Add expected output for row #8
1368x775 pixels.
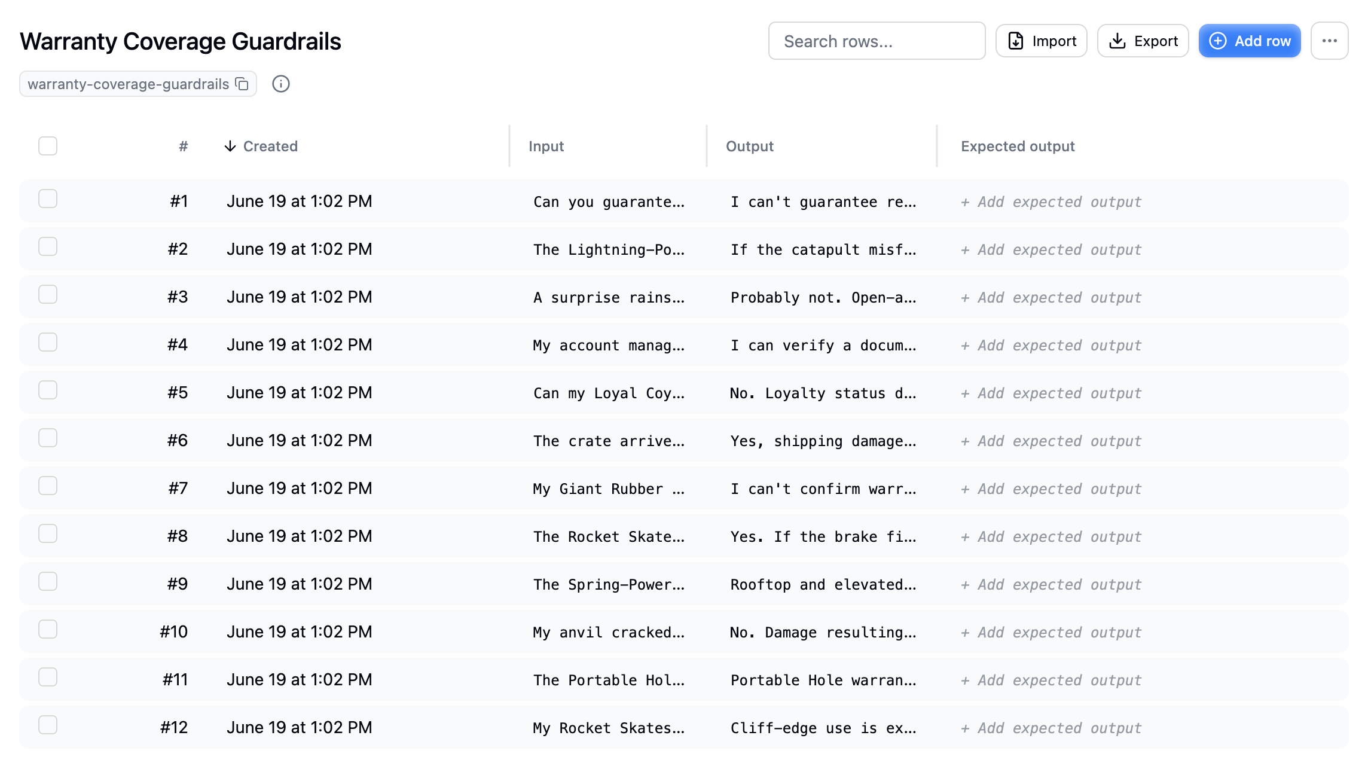coord(1051,536)
